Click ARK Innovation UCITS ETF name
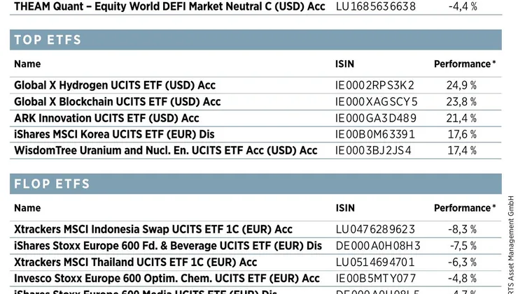Image resolution: width=525 pixels, height=294 pixels. 106,118
